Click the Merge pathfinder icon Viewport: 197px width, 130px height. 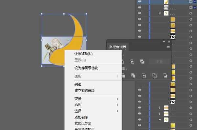click(x=133, y=75)
